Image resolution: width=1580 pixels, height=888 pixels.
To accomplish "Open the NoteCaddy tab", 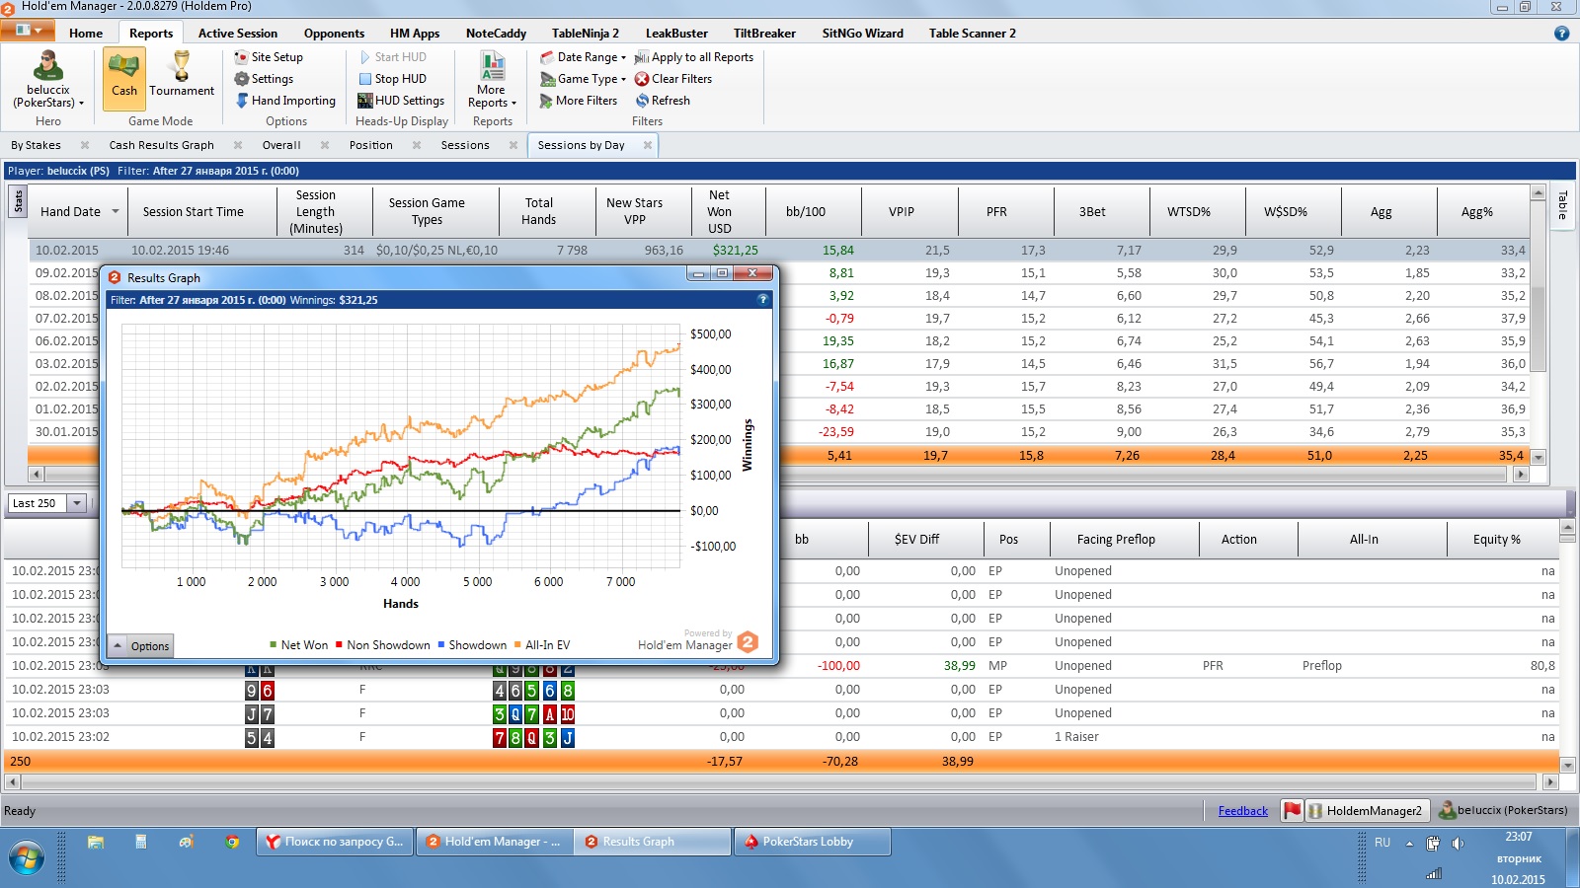I will (496, 33).
